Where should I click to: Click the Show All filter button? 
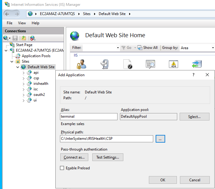pos(148,48)
